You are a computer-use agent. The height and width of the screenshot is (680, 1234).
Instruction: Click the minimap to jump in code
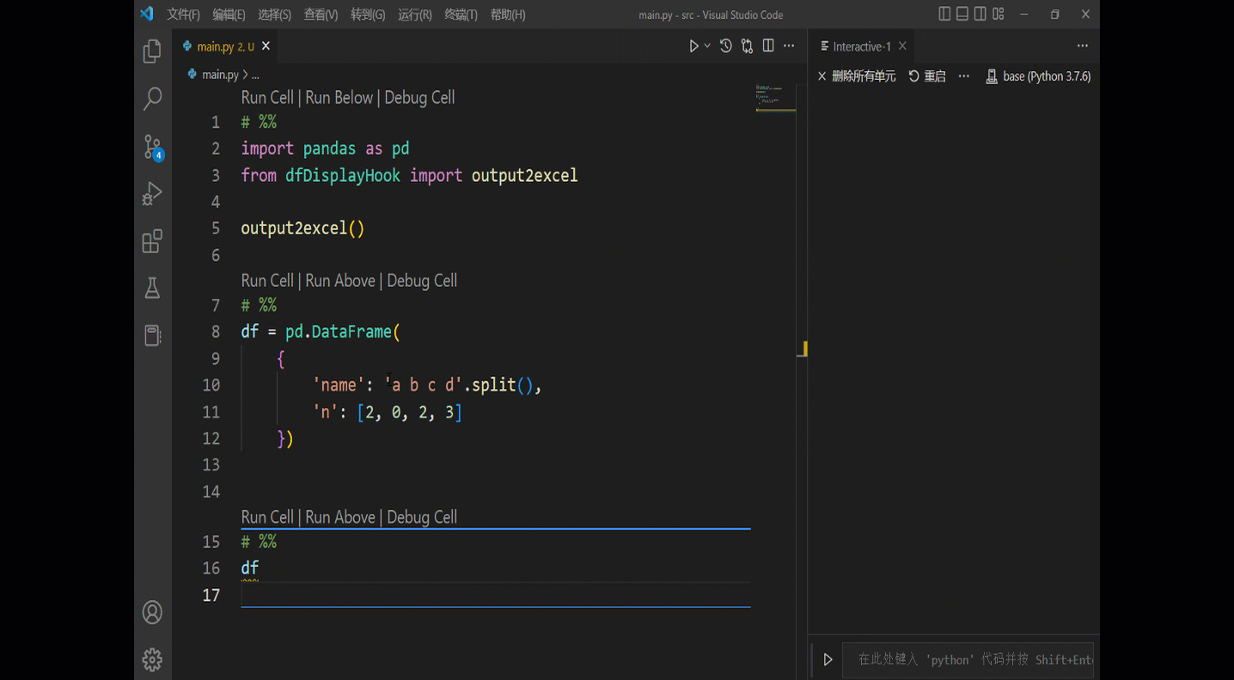click(775, 94)
